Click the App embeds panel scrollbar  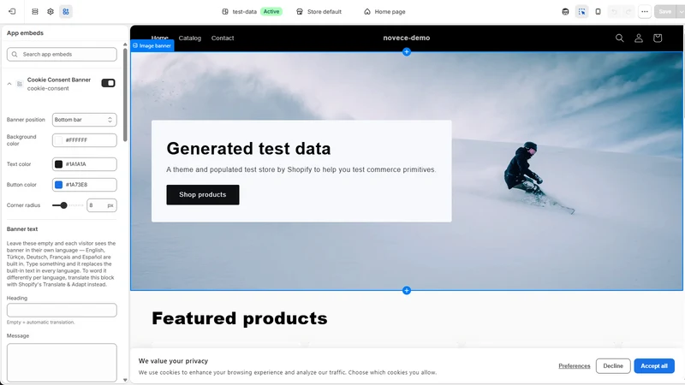125,95
